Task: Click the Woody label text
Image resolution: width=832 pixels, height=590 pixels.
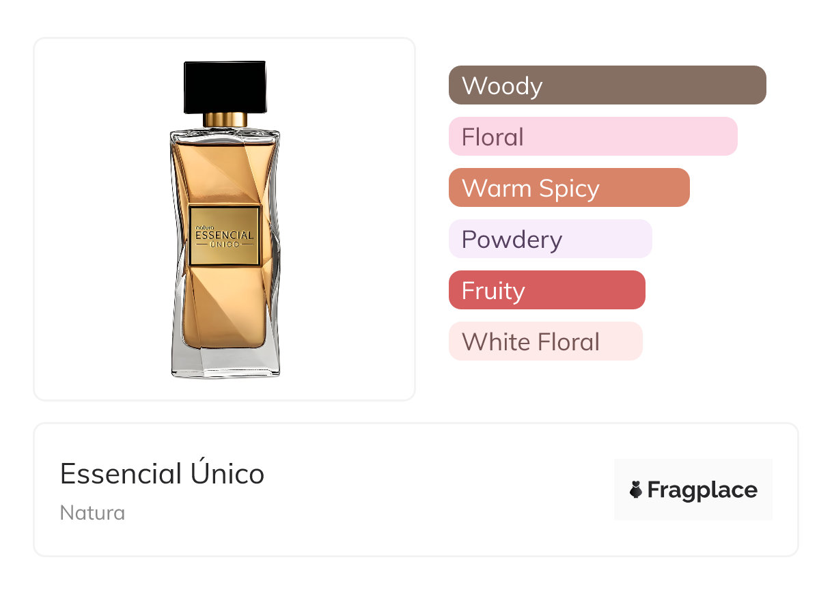Action: click(x=502, y=86)
